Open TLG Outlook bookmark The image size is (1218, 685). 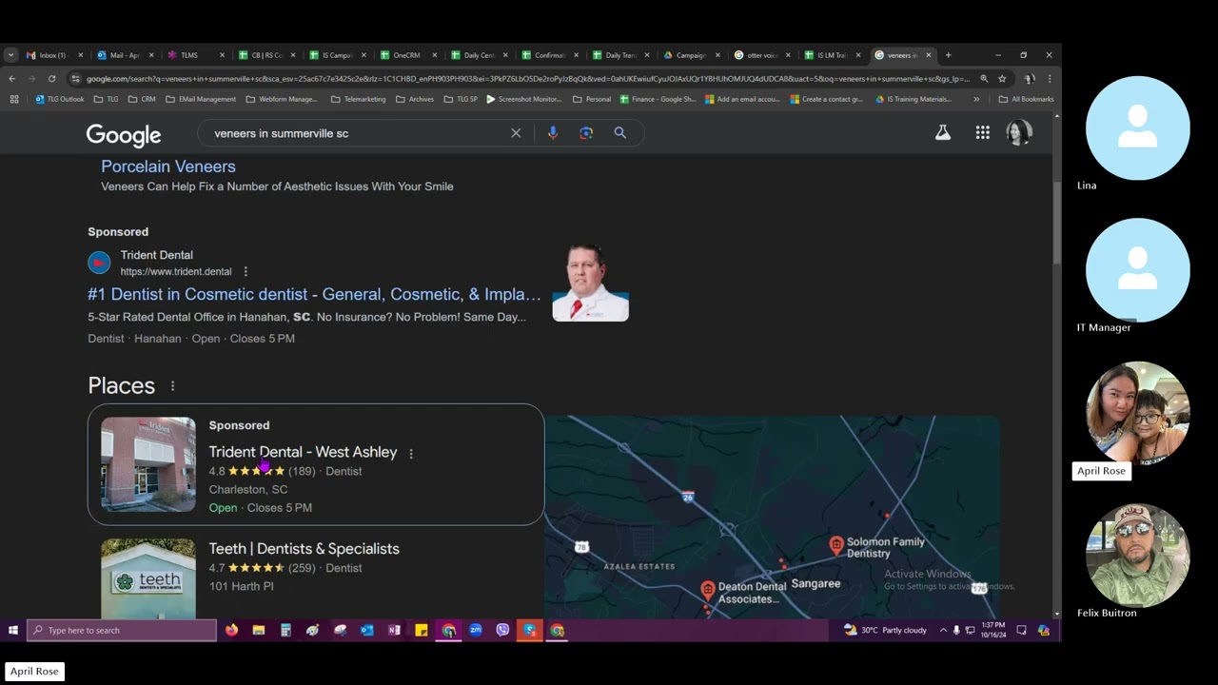[60, 99]
